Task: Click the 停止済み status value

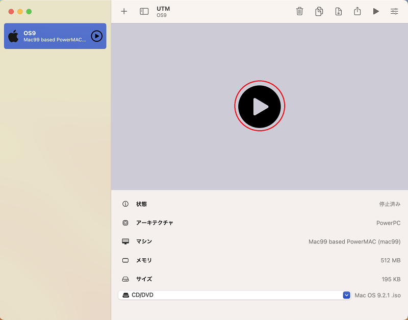Action: coord(390,204)
